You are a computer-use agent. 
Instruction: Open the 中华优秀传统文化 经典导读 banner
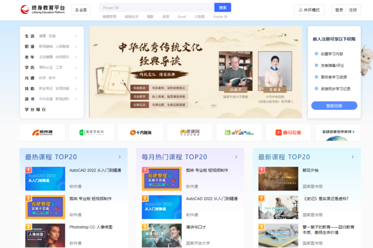[x=195, y=72]
